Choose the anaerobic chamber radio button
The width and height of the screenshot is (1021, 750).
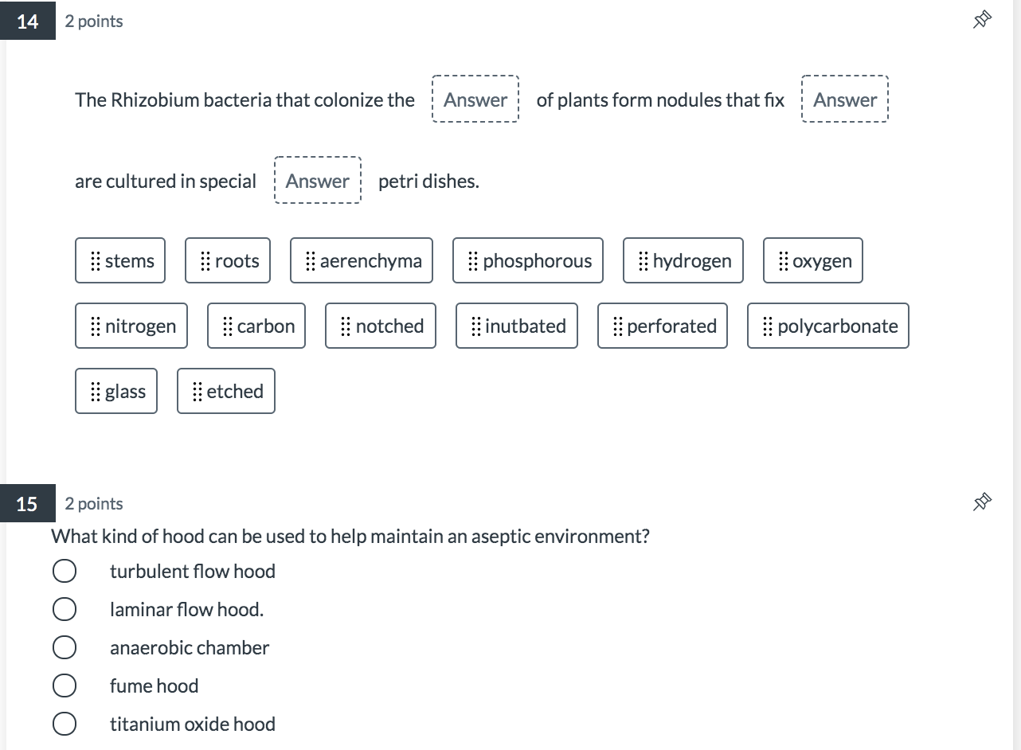(65, 648)
